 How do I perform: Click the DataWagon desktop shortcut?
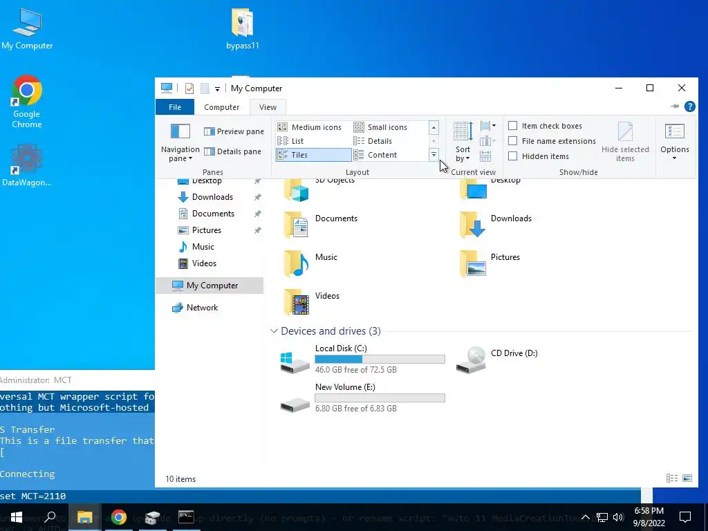[x=27, y=165]
